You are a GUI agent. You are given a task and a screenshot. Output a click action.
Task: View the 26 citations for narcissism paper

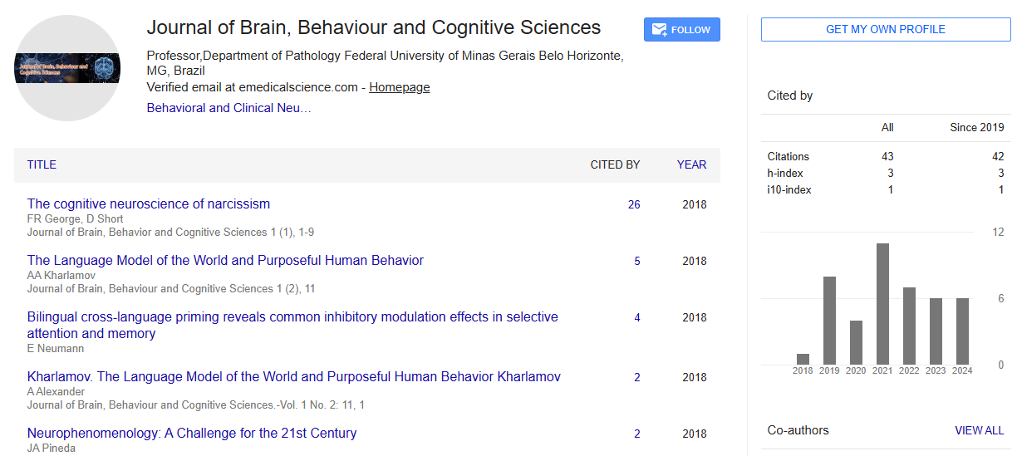point(634,204)
